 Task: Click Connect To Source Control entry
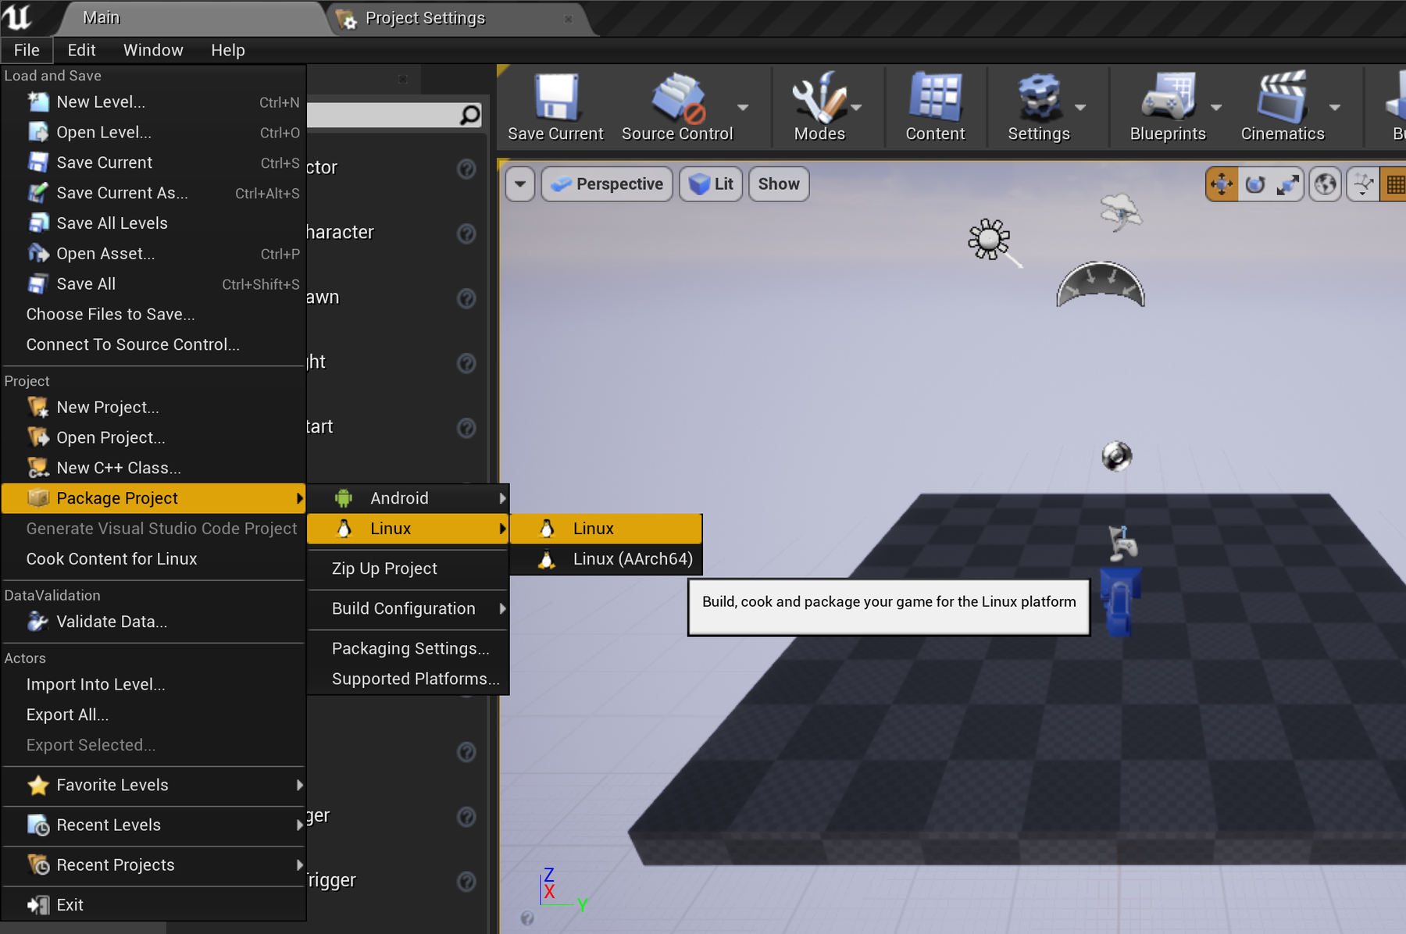[x=153, y=344]
